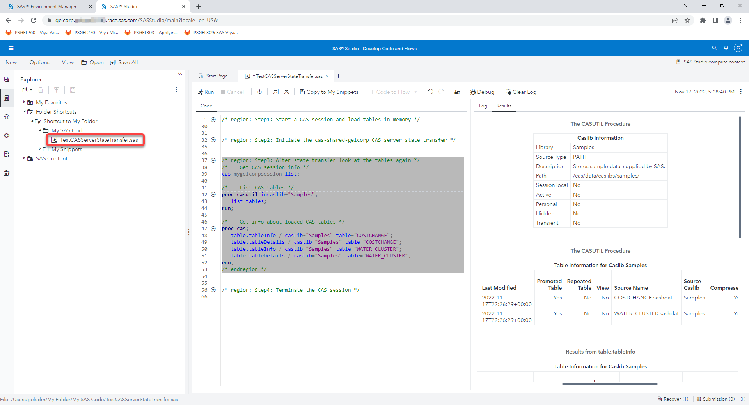
Task: Redo the last edit
Action: [x=441, y=92]
